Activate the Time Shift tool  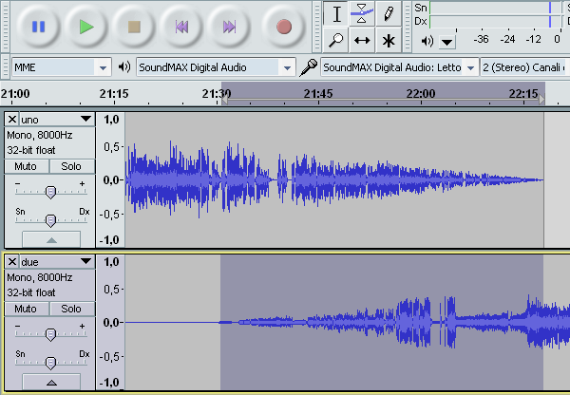362,40
